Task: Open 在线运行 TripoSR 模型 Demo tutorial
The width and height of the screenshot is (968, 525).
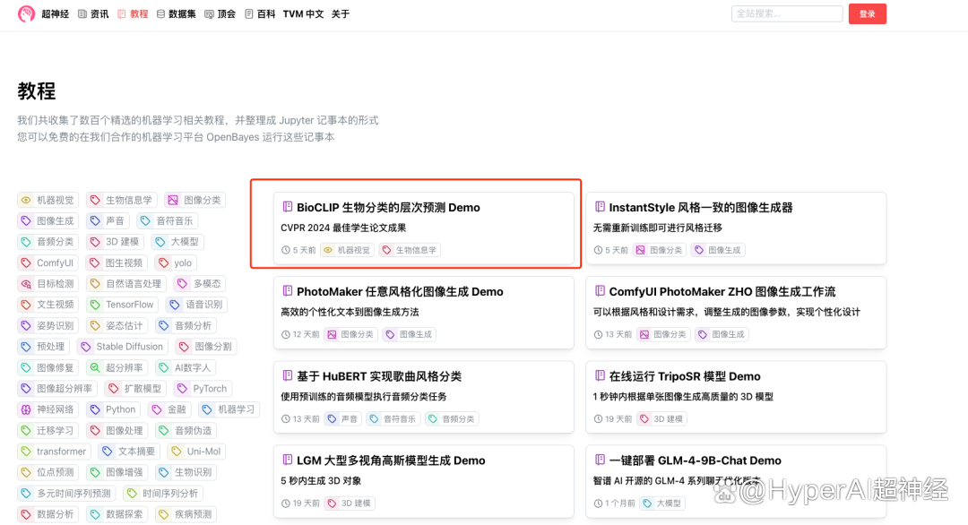Action: 684,376
